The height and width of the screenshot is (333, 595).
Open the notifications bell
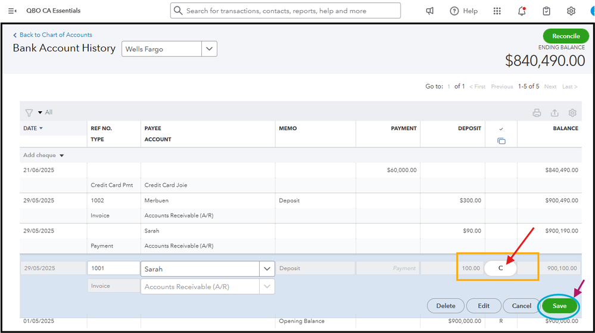[x=522, y=11]
